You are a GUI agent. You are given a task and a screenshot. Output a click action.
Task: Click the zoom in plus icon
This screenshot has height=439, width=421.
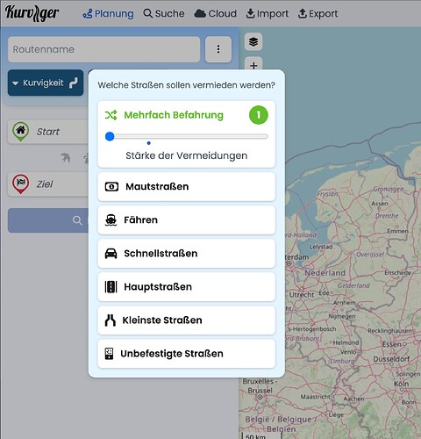coord(253,65)
